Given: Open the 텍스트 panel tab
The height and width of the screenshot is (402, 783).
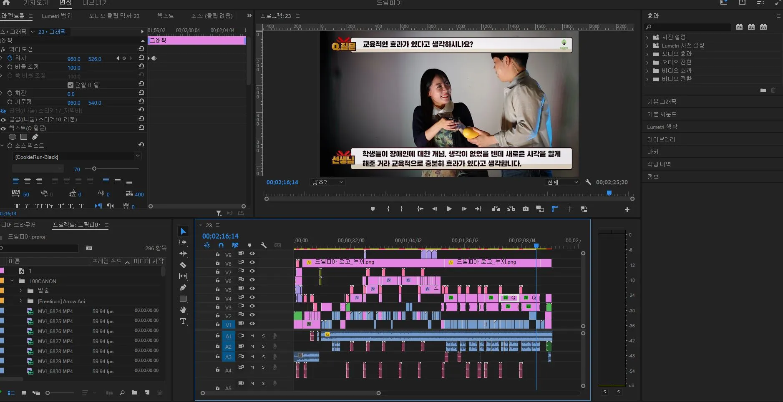Looking at the screenshot, I should pyautogui.click(x=165, y=16).
